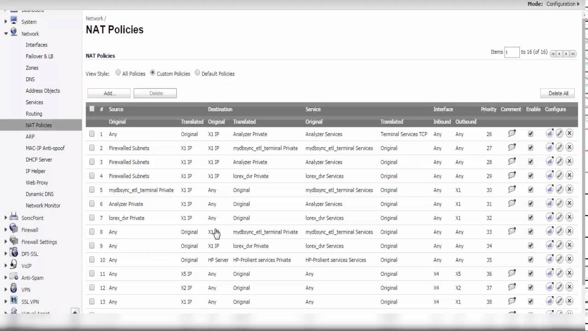The height and width of the screenshot is (331, 588).
Task: Expand the VPN tree node
Action: 6,290
